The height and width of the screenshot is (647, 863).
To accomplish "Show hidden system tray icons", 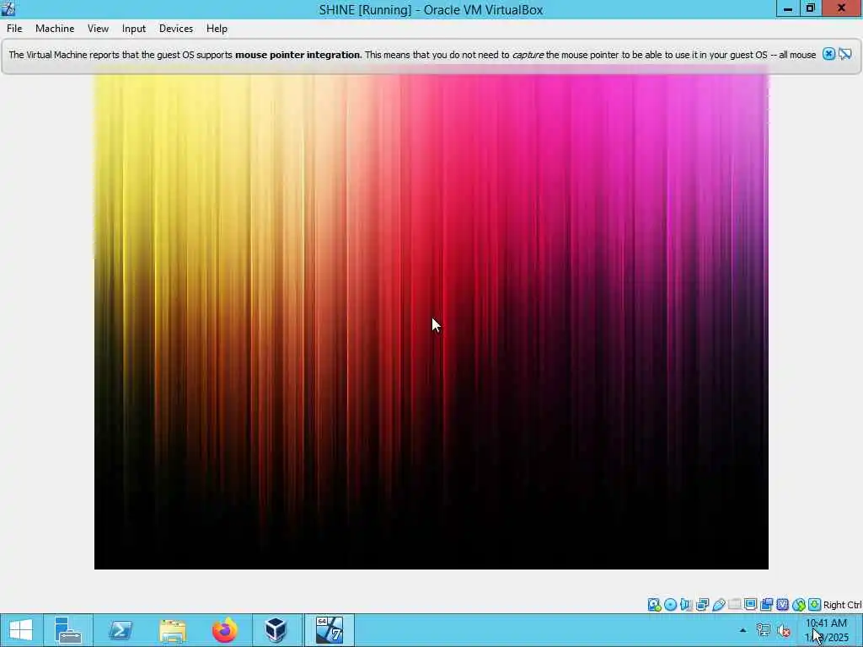I will (x=743, y=630).
